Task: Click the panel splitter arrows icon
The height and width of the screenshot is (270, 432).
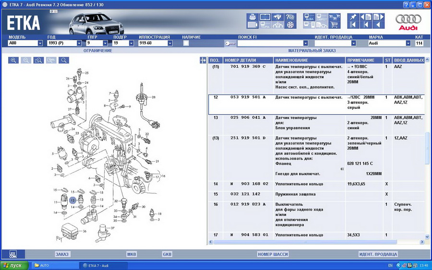Action: pyautogui.click(x=203, y=60)
